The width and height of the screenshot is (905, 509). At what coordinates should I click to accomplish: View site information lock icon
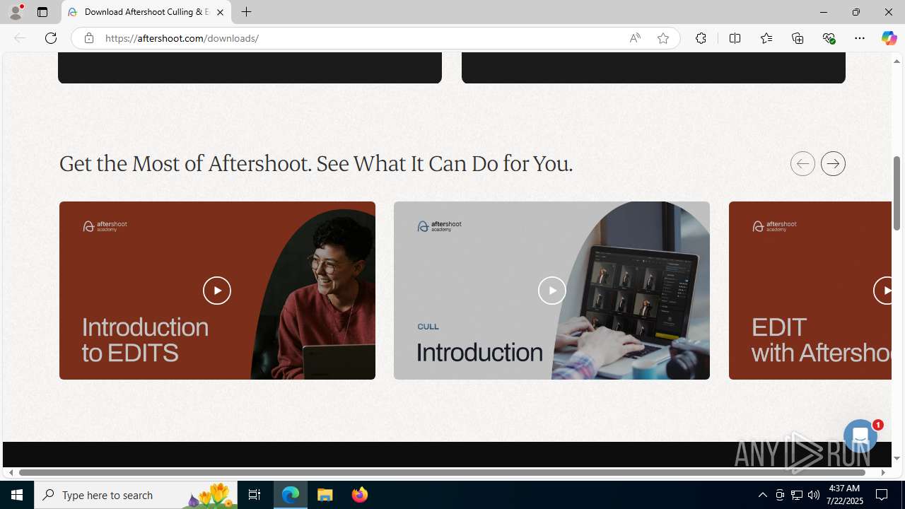pyautogui.click(x=88, y=38)
